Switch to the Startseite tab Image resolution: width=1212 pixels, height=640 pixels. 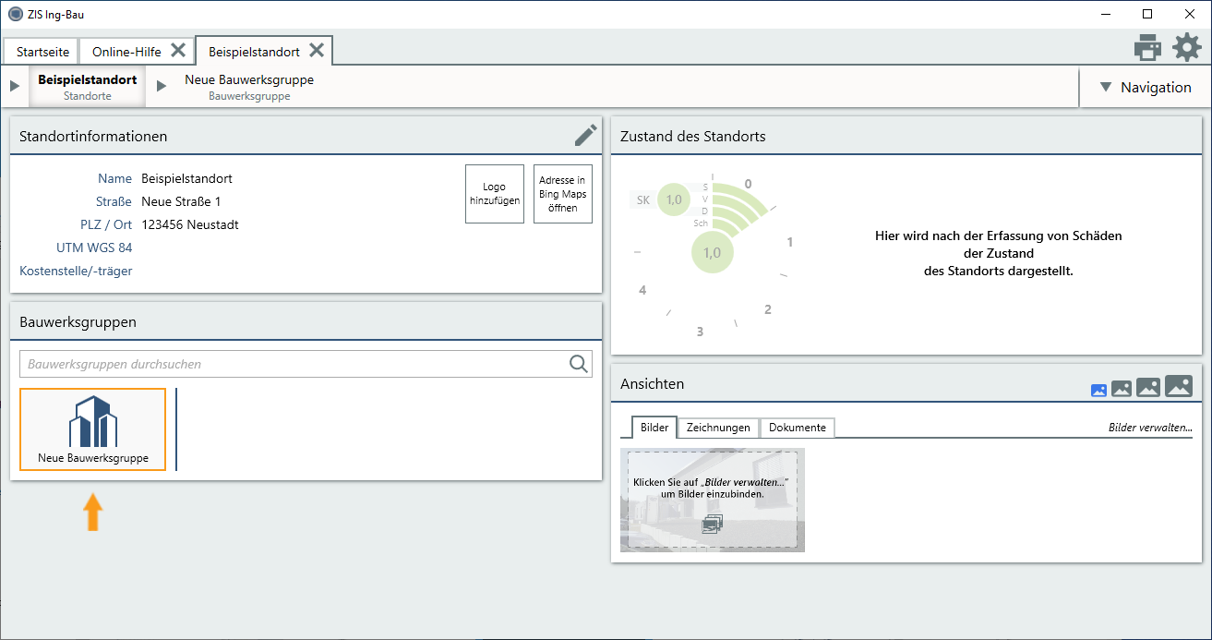point(42,52)
